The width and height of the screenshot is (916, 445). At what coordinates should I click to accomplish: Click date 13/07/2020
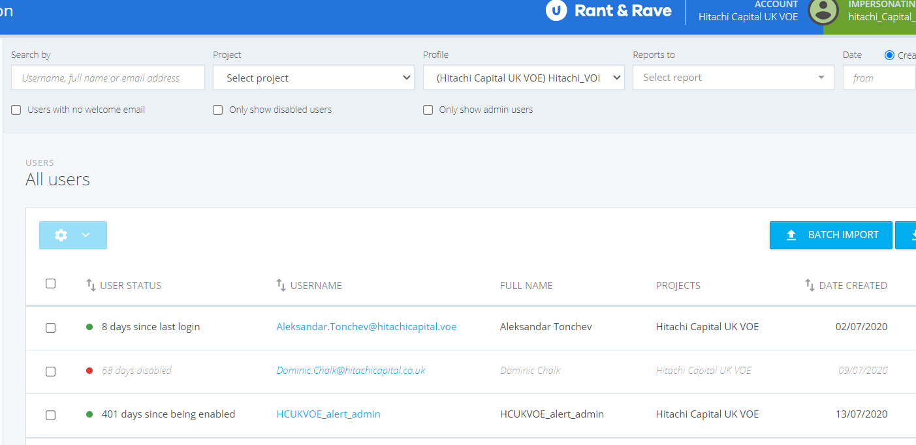tap(862, 414)
